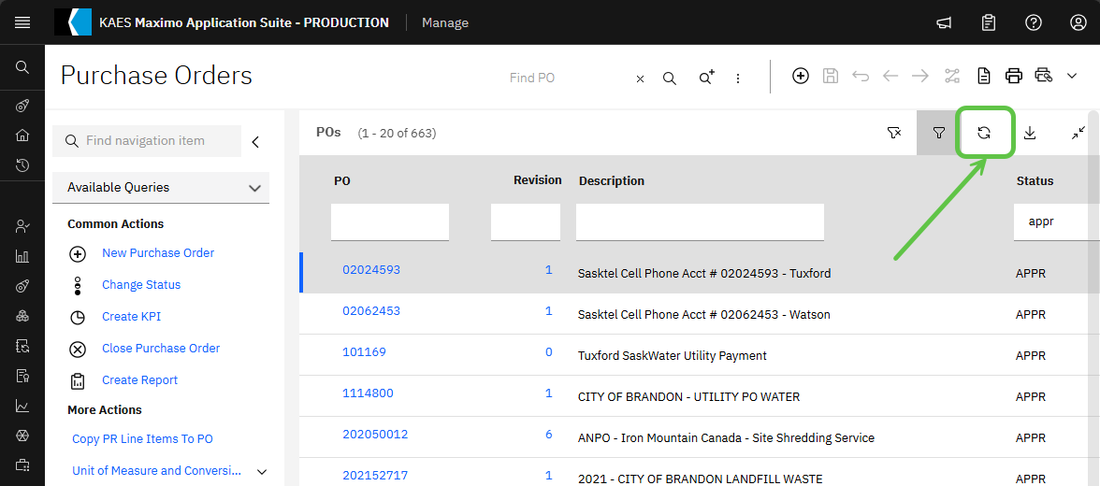The width and height of the screenshot is (1100, 486).
Task: Collapse the POs table section
Action: pyautogui.click(x=1078, y=133)
